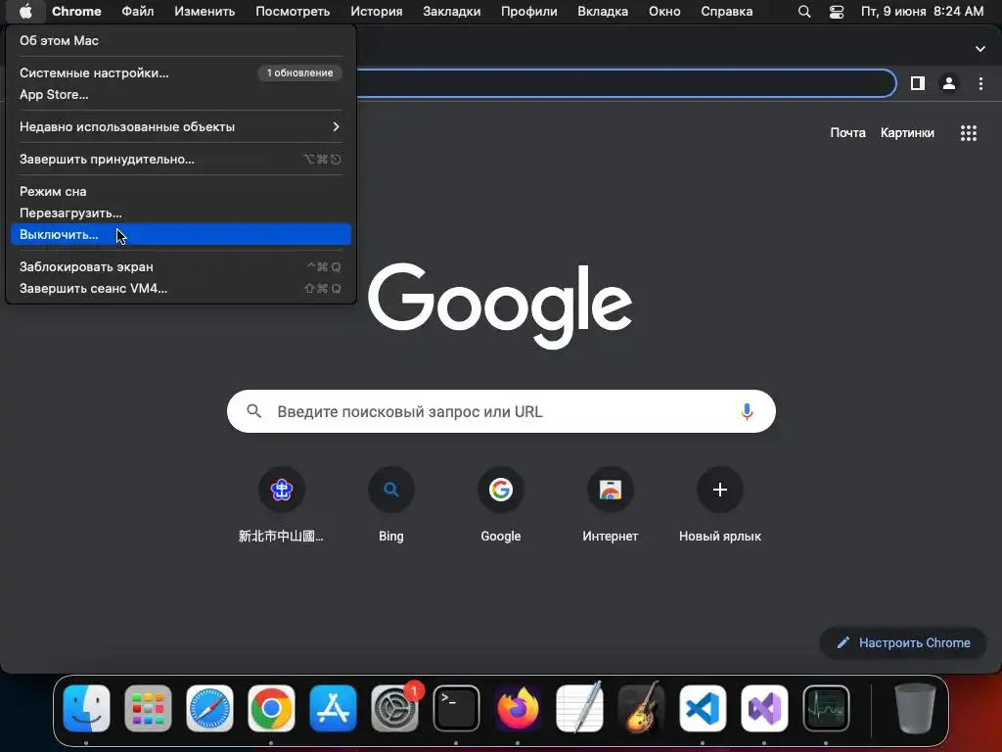Open the Chrome profile avatar icon
The image size is (1002, 752).
[949, 83]
